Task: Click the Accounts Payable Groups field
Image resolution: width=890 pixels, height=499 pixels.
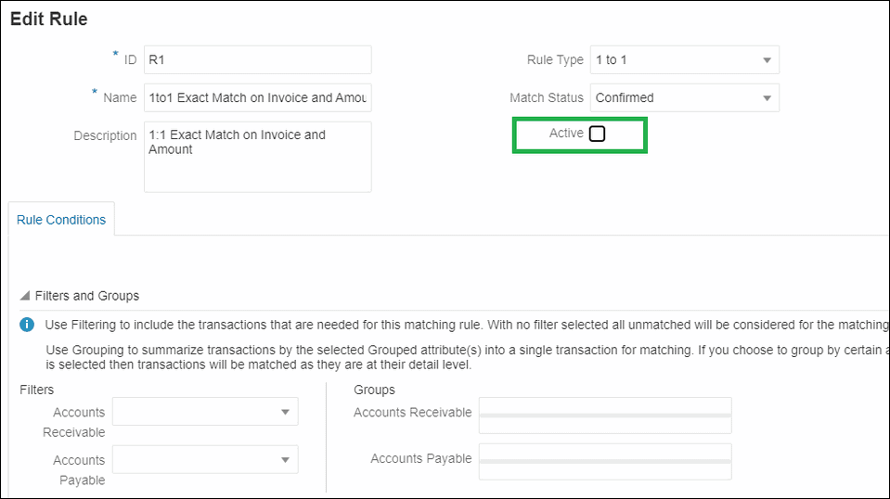Action: (x=605, y=461)
